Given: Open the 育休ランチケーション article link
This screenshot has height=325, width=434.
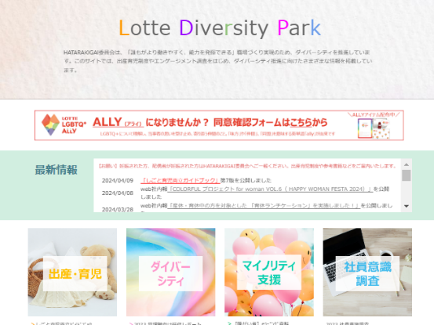Looking at the screenshot, I should [264, 206].
